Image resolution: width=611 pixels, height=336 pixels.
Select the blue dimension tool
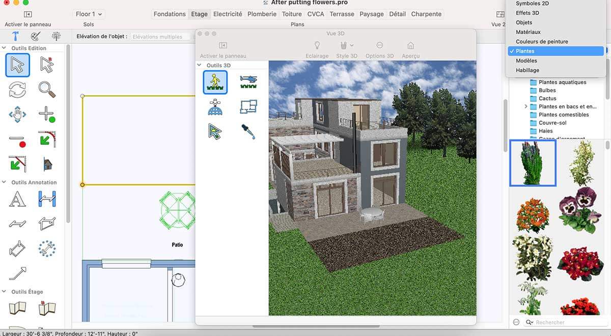47,199
